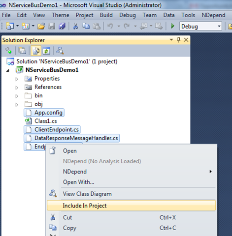This screenshot has height=236, width=232.
Task: Choose Cut from the context menu
Action: pos(131,217)
